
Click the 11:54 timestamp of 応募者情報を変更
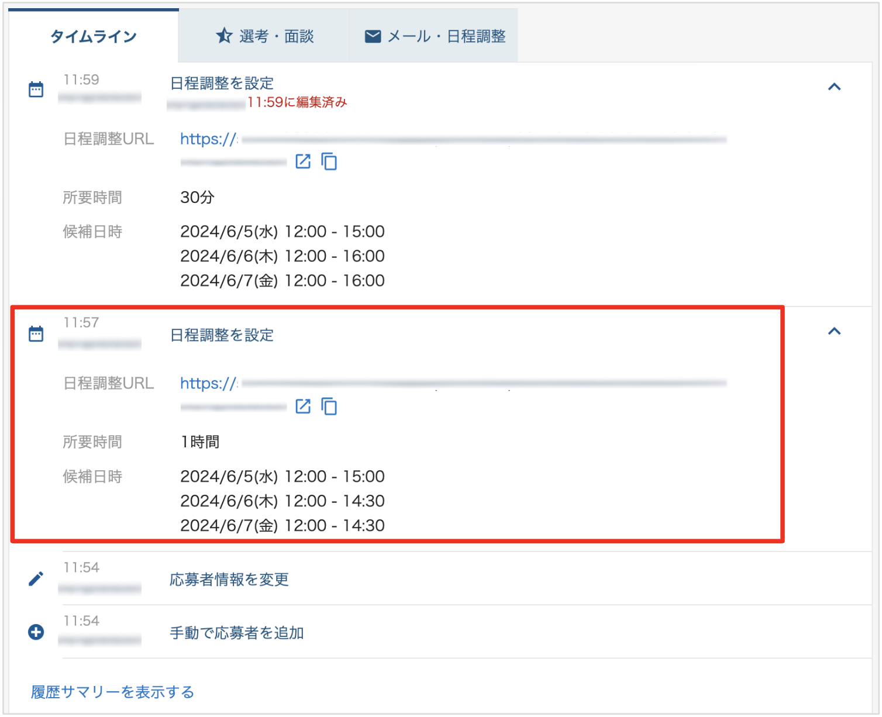[81, 567]
